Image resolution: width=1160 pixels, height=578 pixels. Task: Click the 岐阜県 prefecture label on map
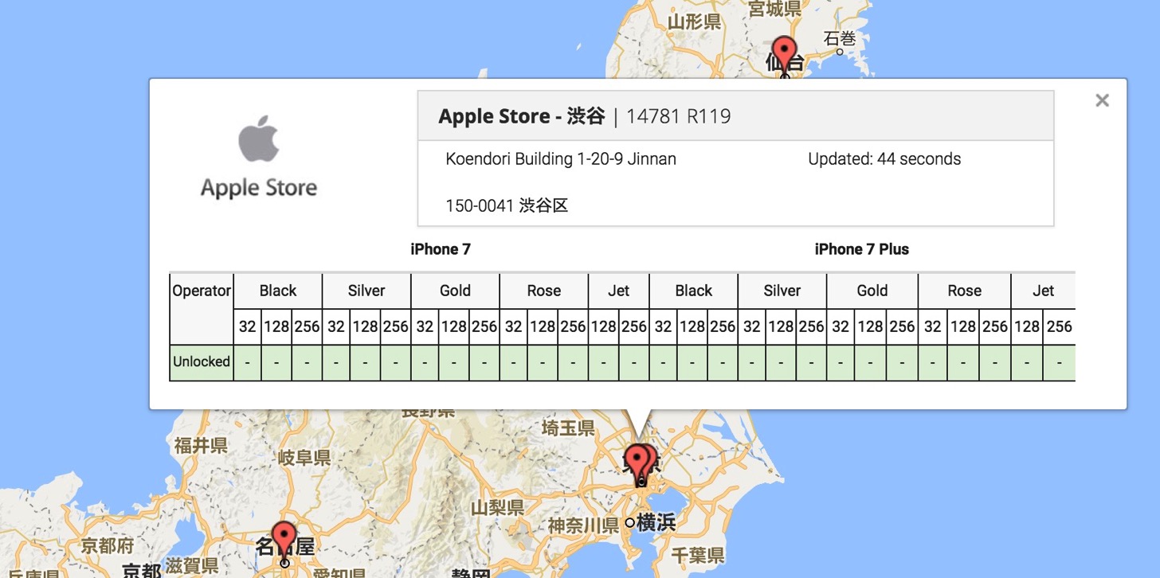point(304,457)
